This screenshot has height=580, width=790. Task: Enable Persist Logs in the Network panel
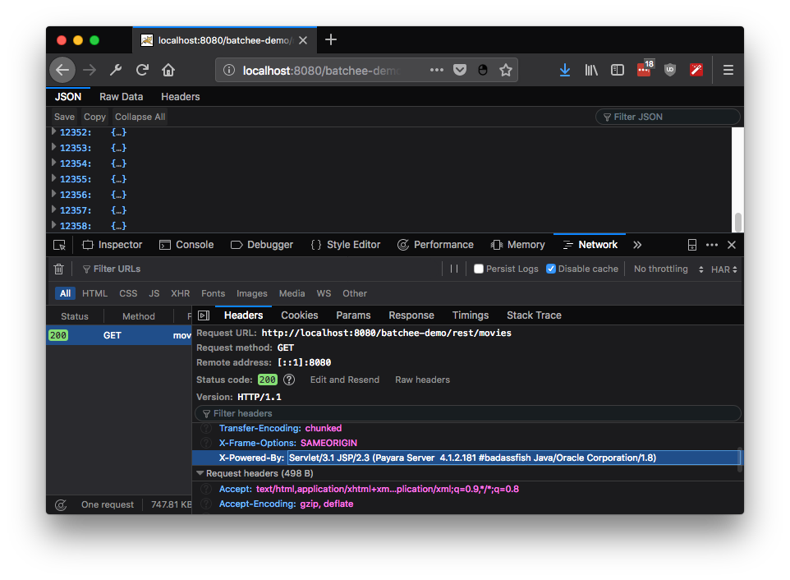click(478, 269)
